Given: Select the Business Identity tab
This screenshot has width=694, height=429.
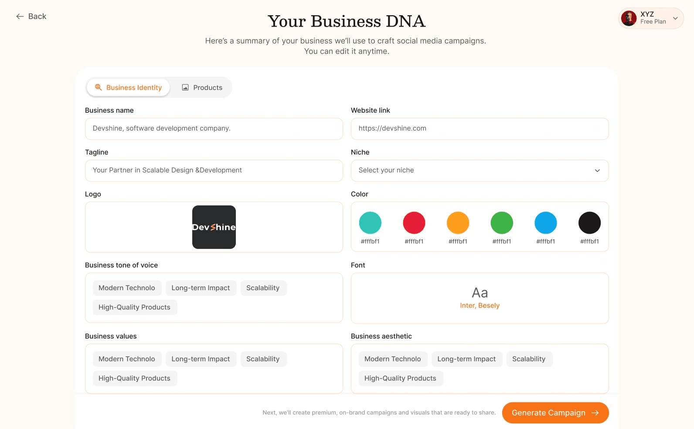Looking at the screenshot, I should (129, 87).
